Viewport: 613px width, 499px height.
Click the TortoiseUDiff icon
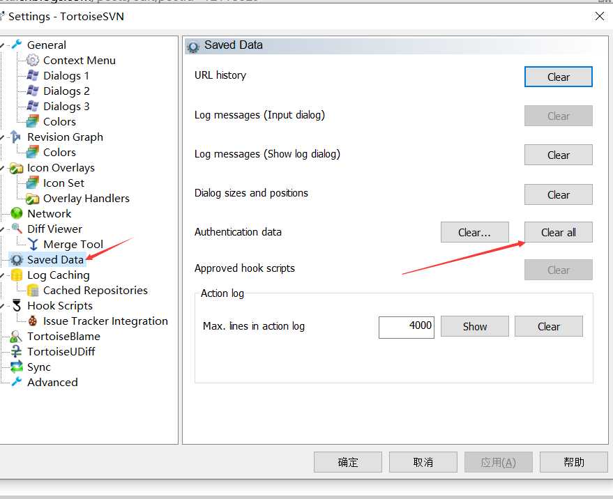point(17,351)
